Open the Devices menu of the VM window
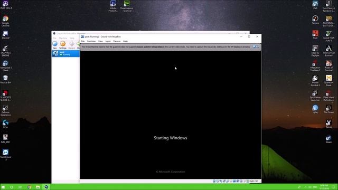 tap(117, 41)
